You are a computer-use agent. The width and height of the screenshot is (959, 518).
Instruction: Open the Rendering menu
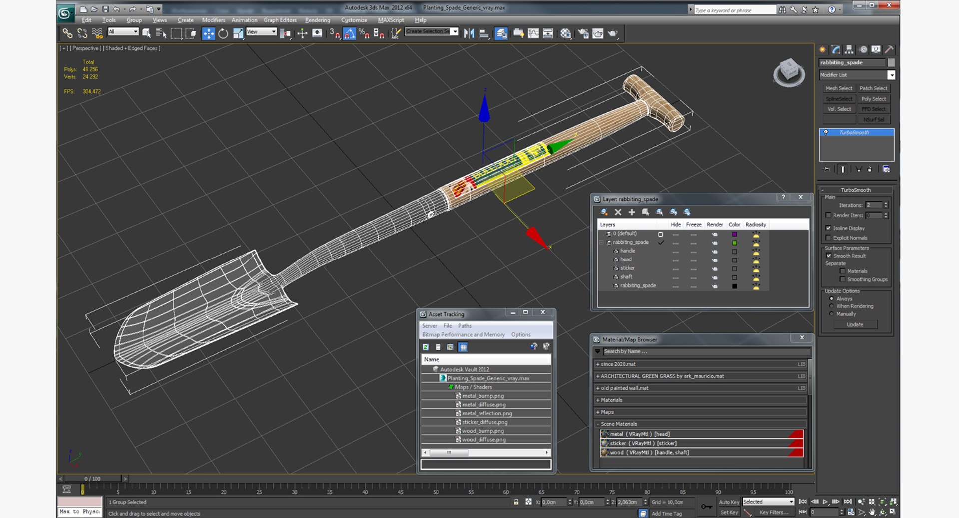coord(318,20)
